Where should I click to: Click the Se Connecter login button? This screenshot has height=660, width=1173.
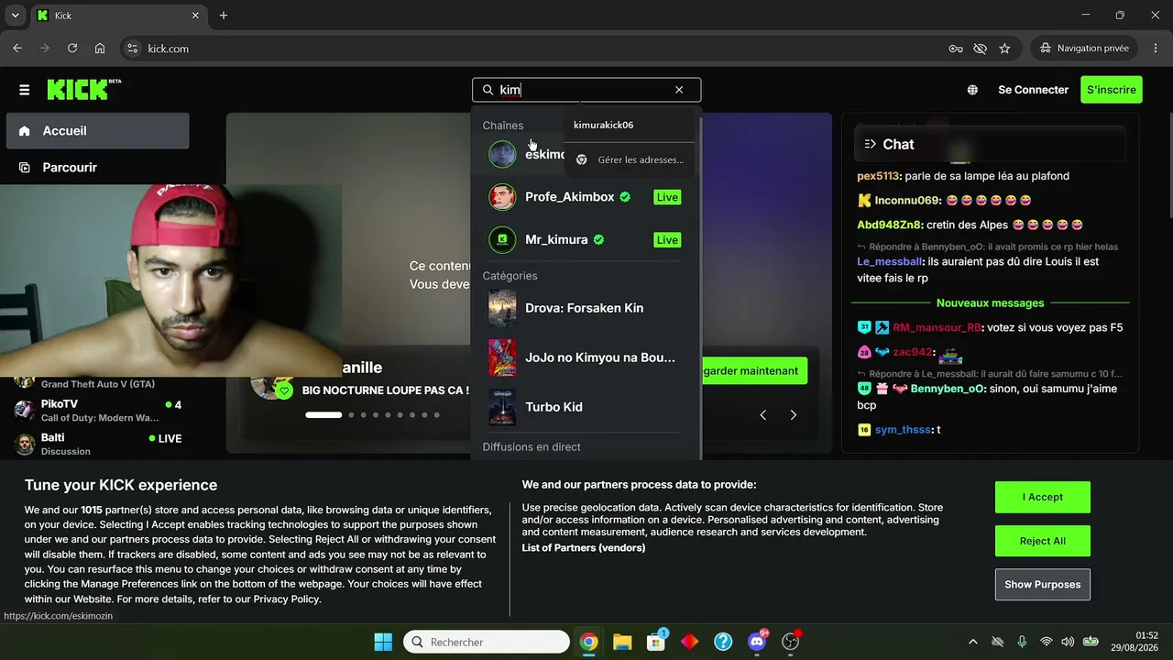1033,90
